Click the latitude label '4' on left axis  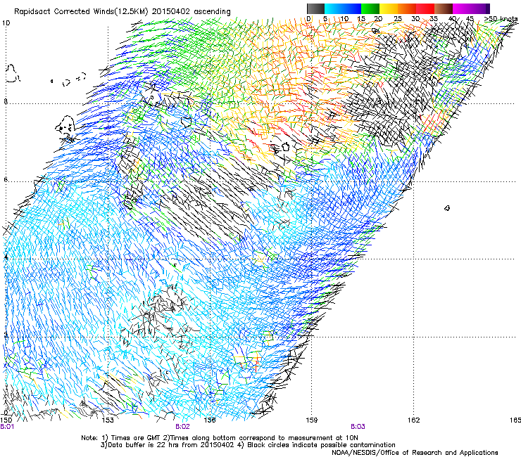[6, 257]
